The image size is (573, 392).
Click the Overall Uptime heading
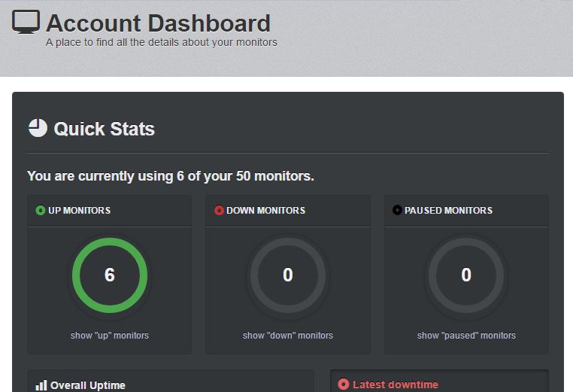coord(88,385)
